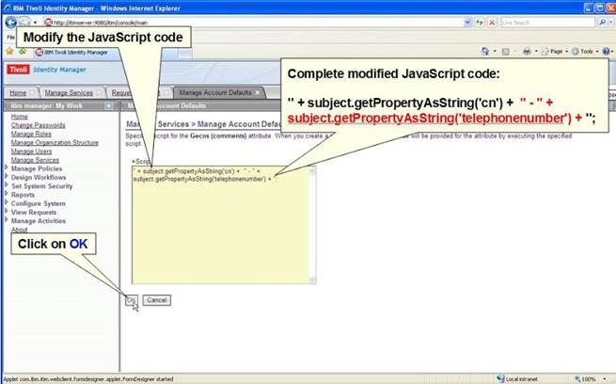Image resolution: width=616 pixels, height=384 pixels.
Task: Open a new browser tab
Action: [x=184, y=53]
